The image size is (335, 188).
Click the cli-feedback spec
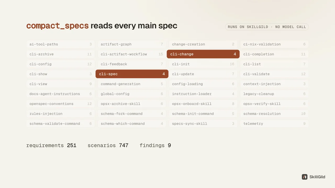click(132, 64)
